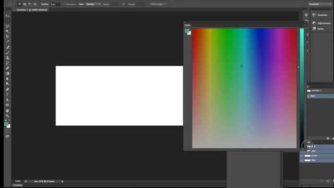Open status bar info arrow menu

(x=63, y=182)
